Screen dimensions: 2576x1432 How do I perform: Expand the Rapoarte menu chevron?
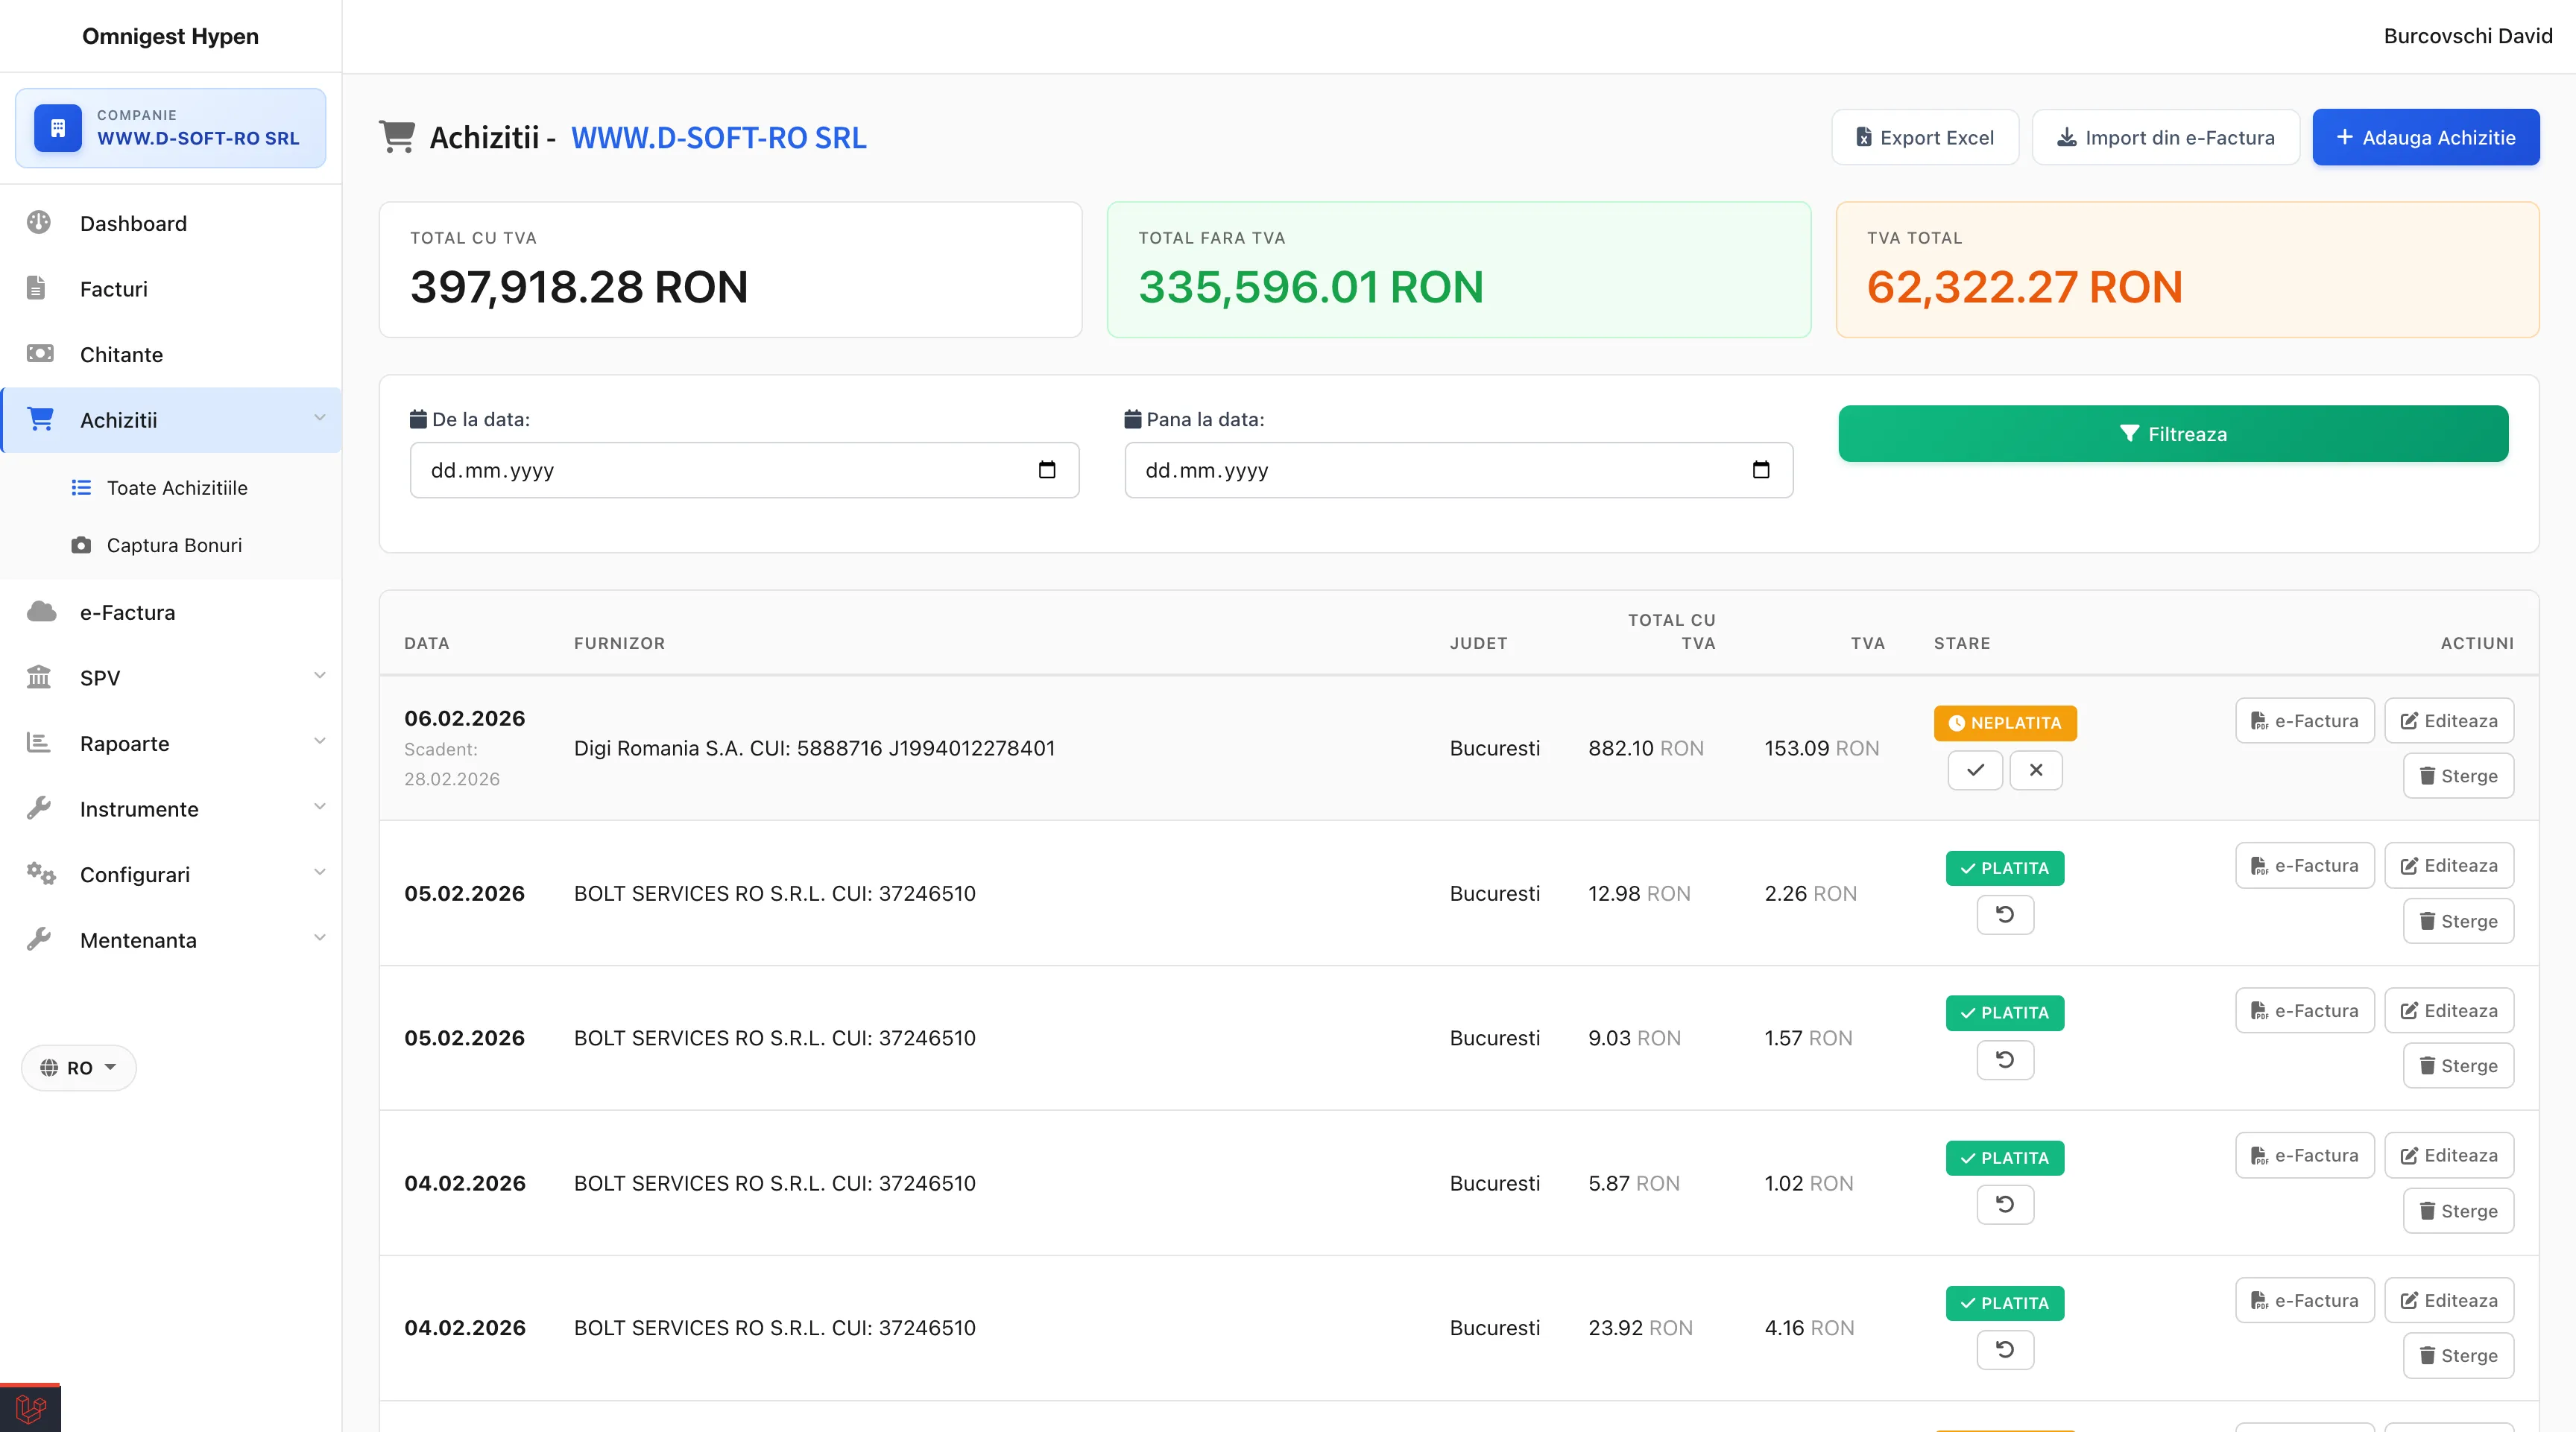pyautogui.click(x=319, y=741)
